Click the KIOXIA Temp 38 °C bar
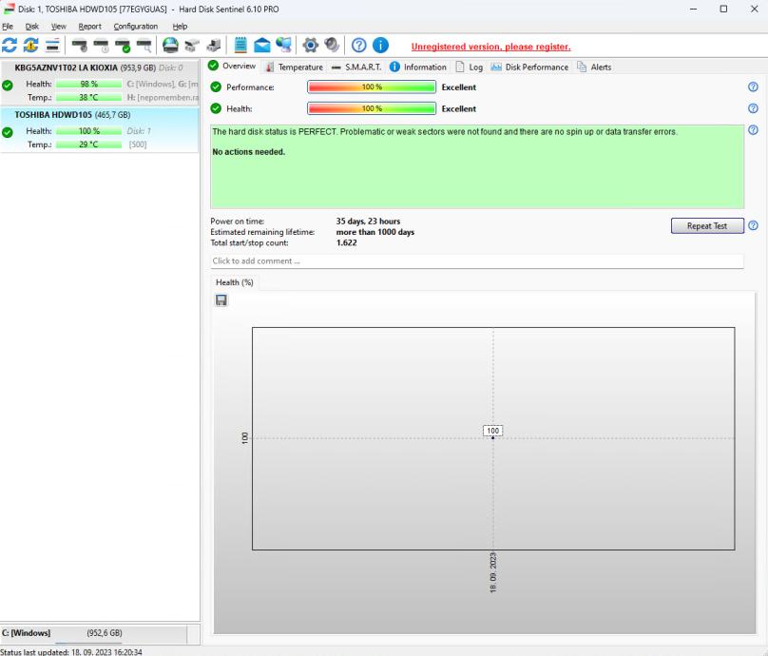Viewport: 768px width, 656px height. click(88, 98)
